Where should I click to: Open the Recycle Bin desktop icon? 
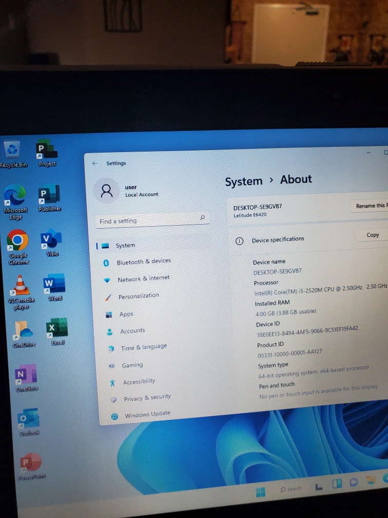tap(12, 151)
